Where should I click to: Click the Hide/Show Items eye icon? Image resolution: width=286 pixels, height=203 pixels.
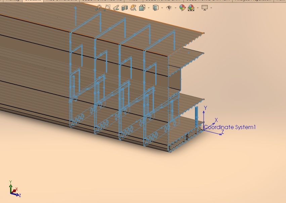pyautogui.click(x=169, y=8)
